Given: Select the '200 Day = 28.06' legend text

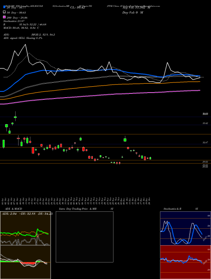Looking at the screenshot, I should tap(17, 18).
